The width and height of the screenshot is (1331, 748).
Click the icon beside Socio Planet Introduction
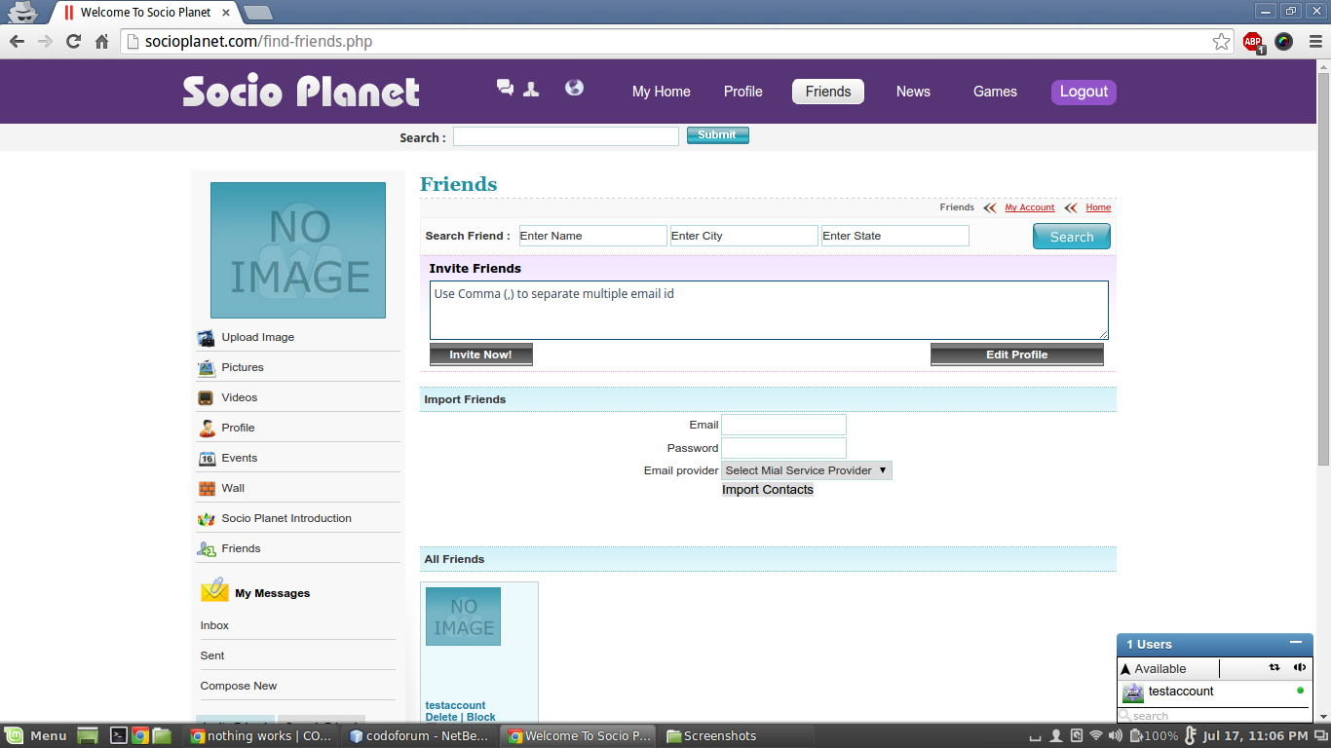[x=207, y=519]
